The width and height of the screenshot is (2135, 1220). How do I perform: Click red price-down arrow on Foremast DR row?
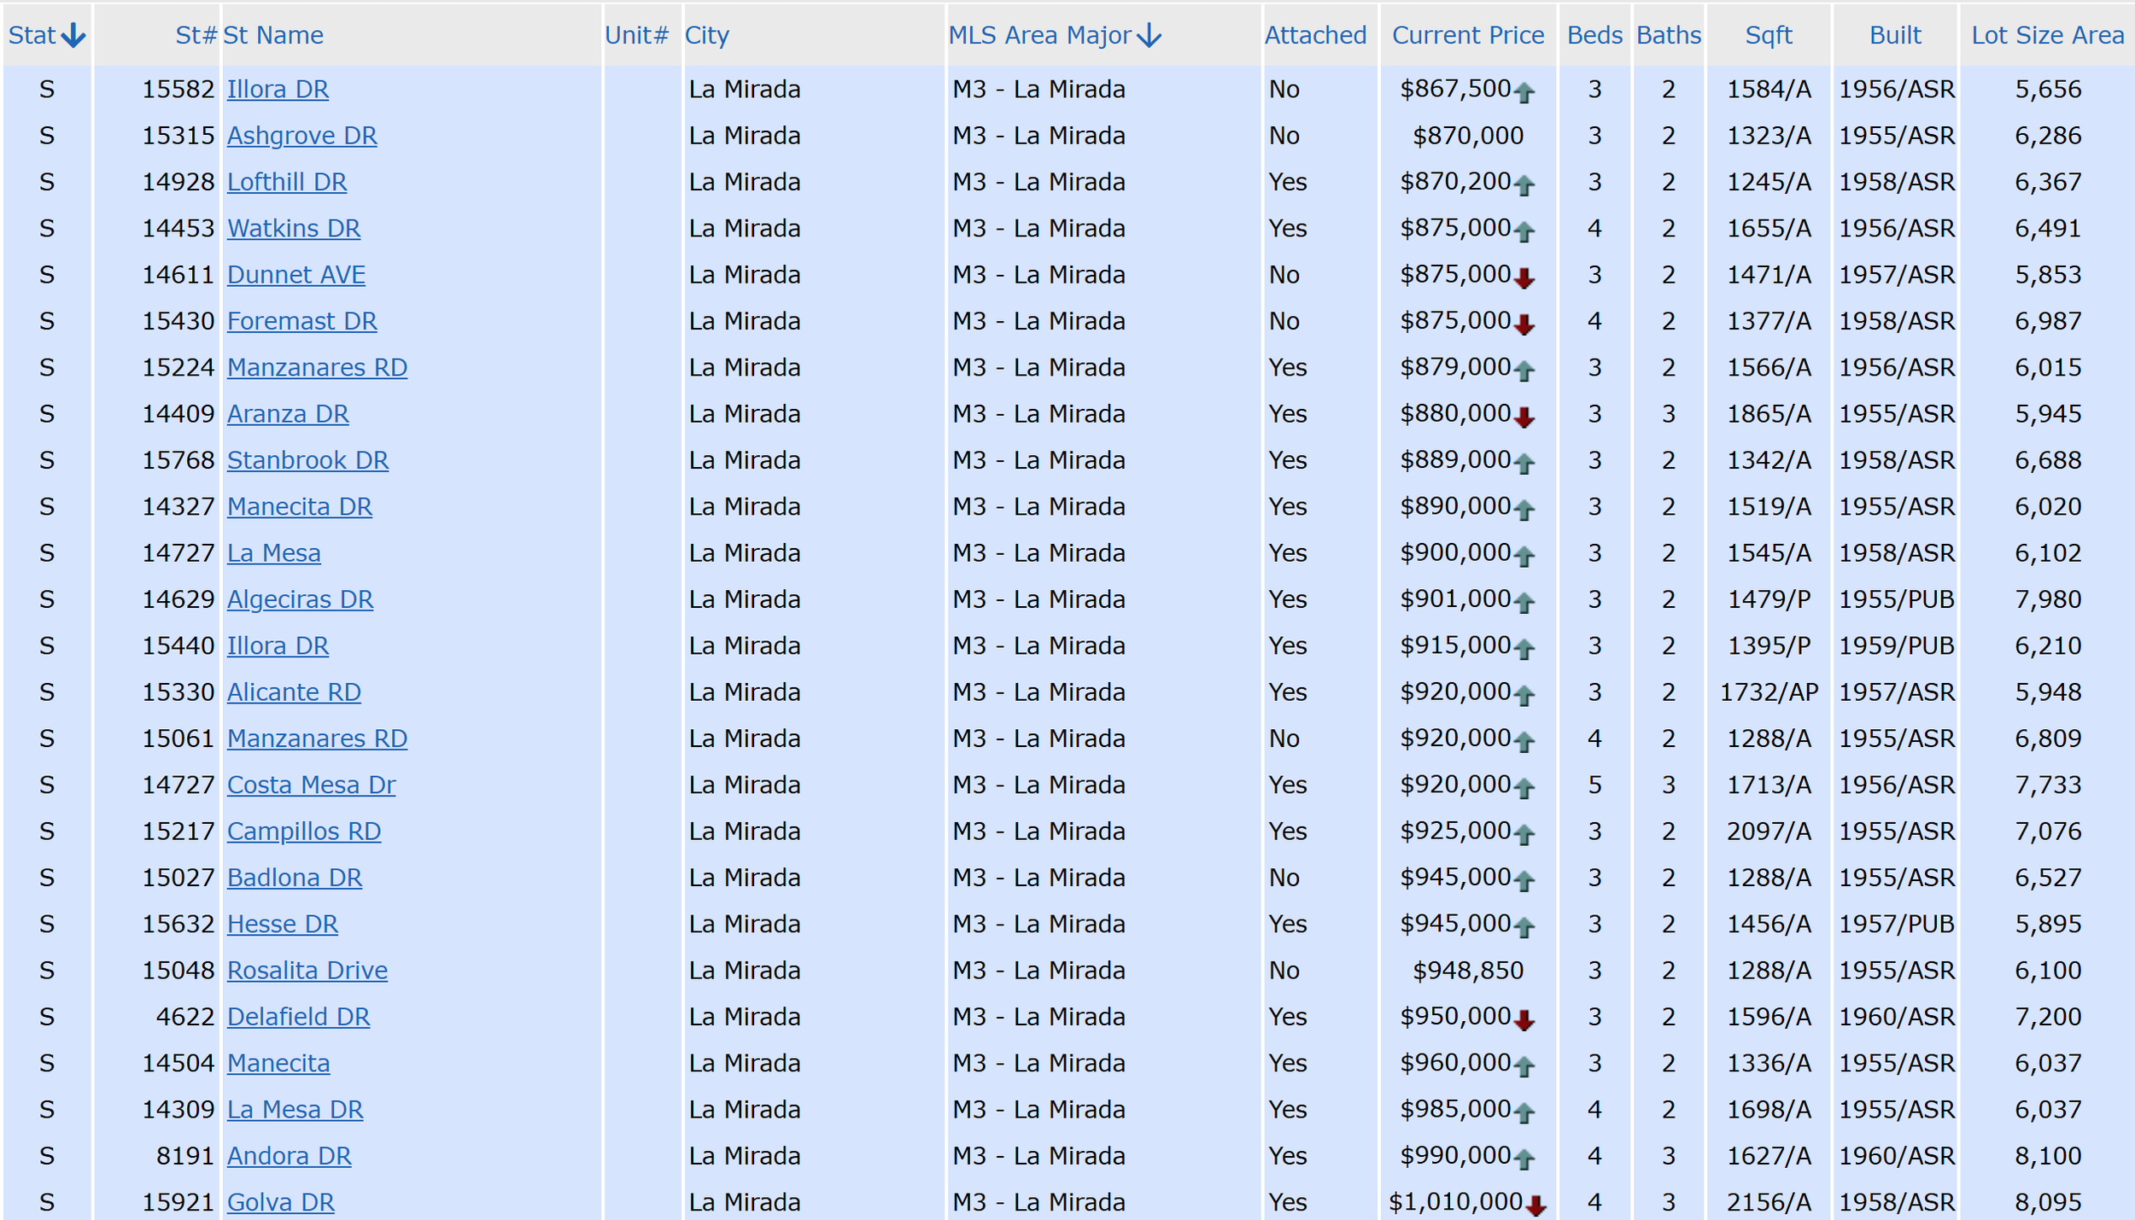pos(1524,324)
